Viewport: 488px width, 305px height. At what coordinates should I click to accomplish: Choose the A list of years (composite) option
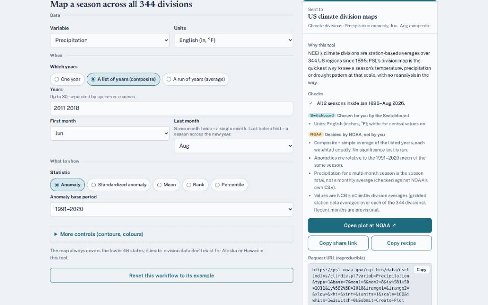click(123, 80)
